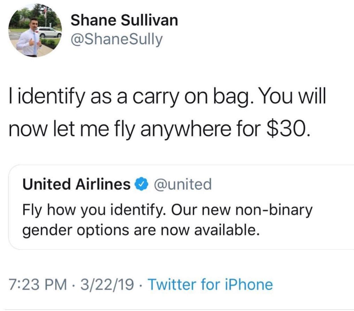Image resolution: width=354 pixels, height=311 pixels.
Task: Click the 7:23 PM timestamp
Action: click(x=38, y=284)
